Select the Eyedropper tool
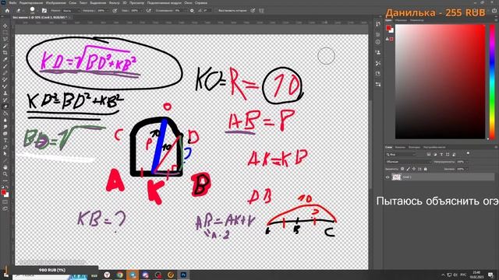Image resolution: width=499 pixels, height=280 pixels. tap(5, 59)
